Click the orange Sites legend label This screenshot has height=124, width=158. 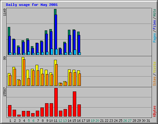tap(154, 81)
